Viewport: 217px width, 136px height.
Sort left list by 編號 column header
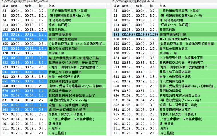point(5,6)
